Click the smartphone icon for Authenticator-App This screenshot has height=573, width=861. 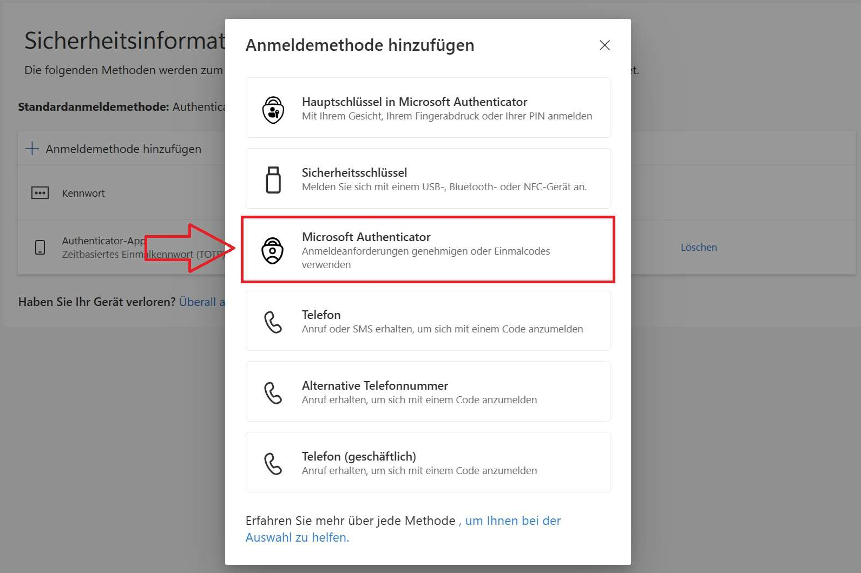click(x=40, y=248)
